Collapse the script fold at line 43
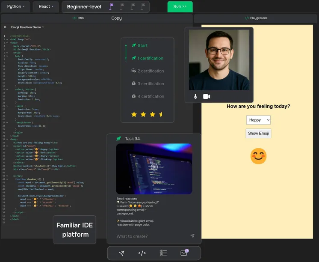319x262 pixels. click(7, 176)
